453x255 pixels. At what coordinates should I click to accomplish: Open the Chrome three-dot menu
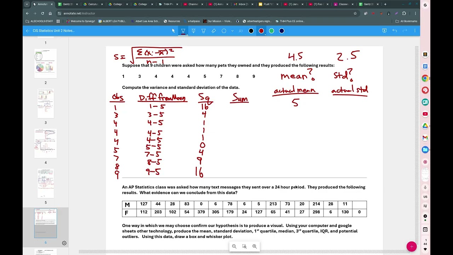[415, 13]
